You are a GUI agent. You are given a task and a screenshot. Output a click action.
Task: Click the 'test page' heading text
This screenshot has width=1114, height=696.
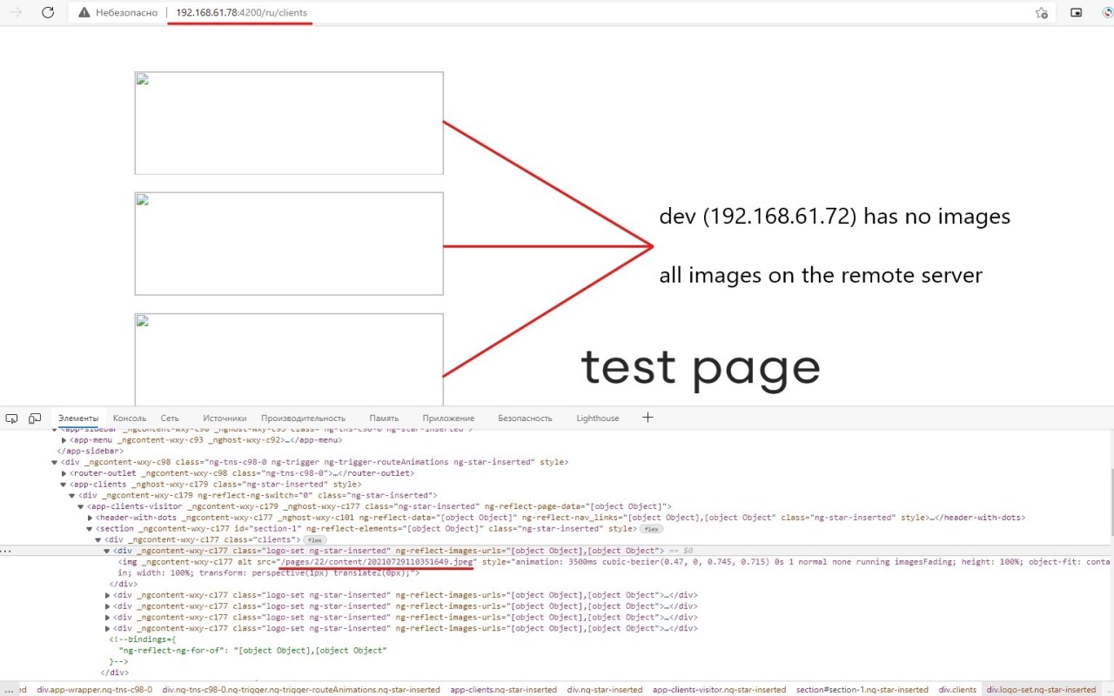point(701,368)
